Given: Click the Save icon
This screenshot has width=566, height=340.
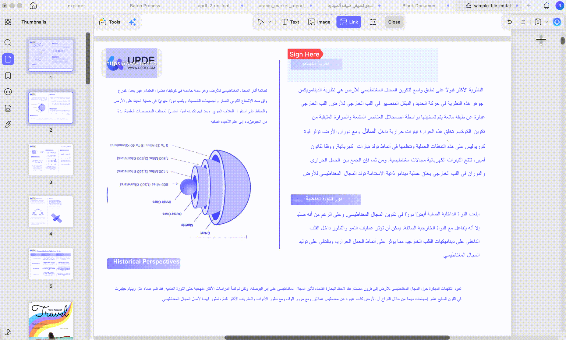Looking at the screenshot, I should [x=538, y=22].
